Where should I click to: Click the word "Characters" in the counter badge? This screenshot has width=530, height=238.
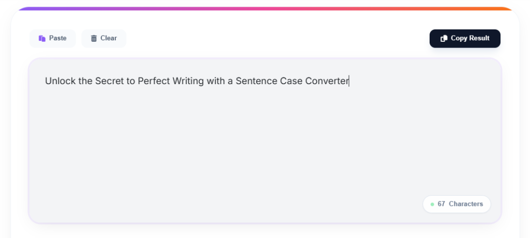point(466,204)
